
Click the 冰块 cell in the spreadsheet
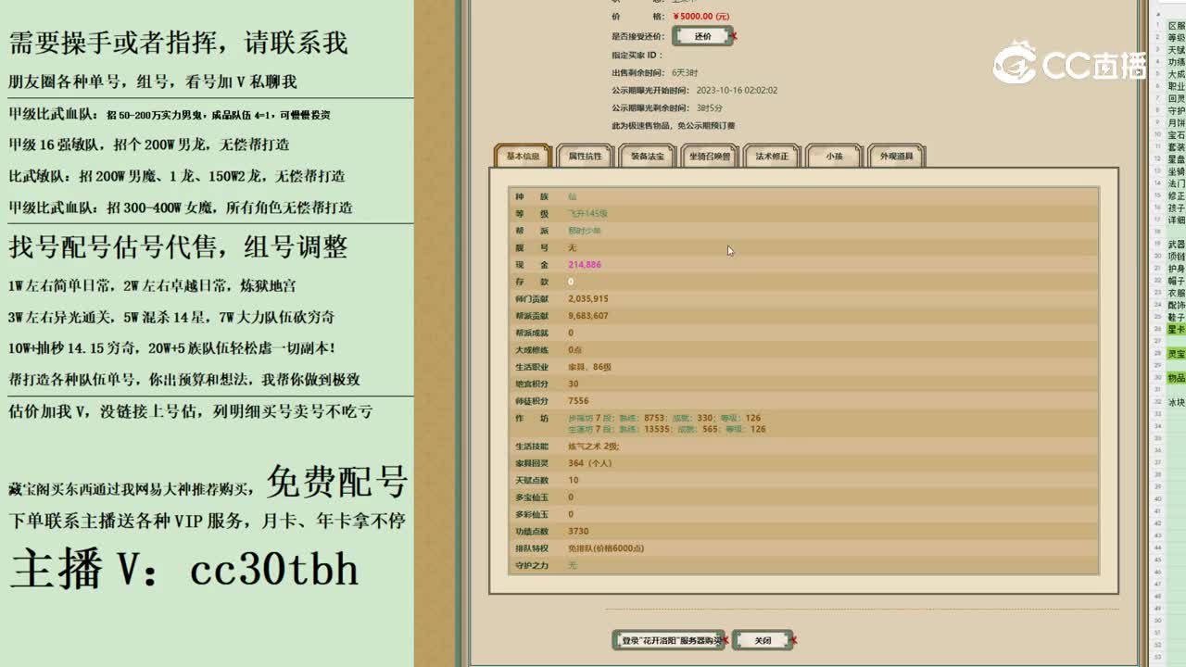tap(1176, 402)
